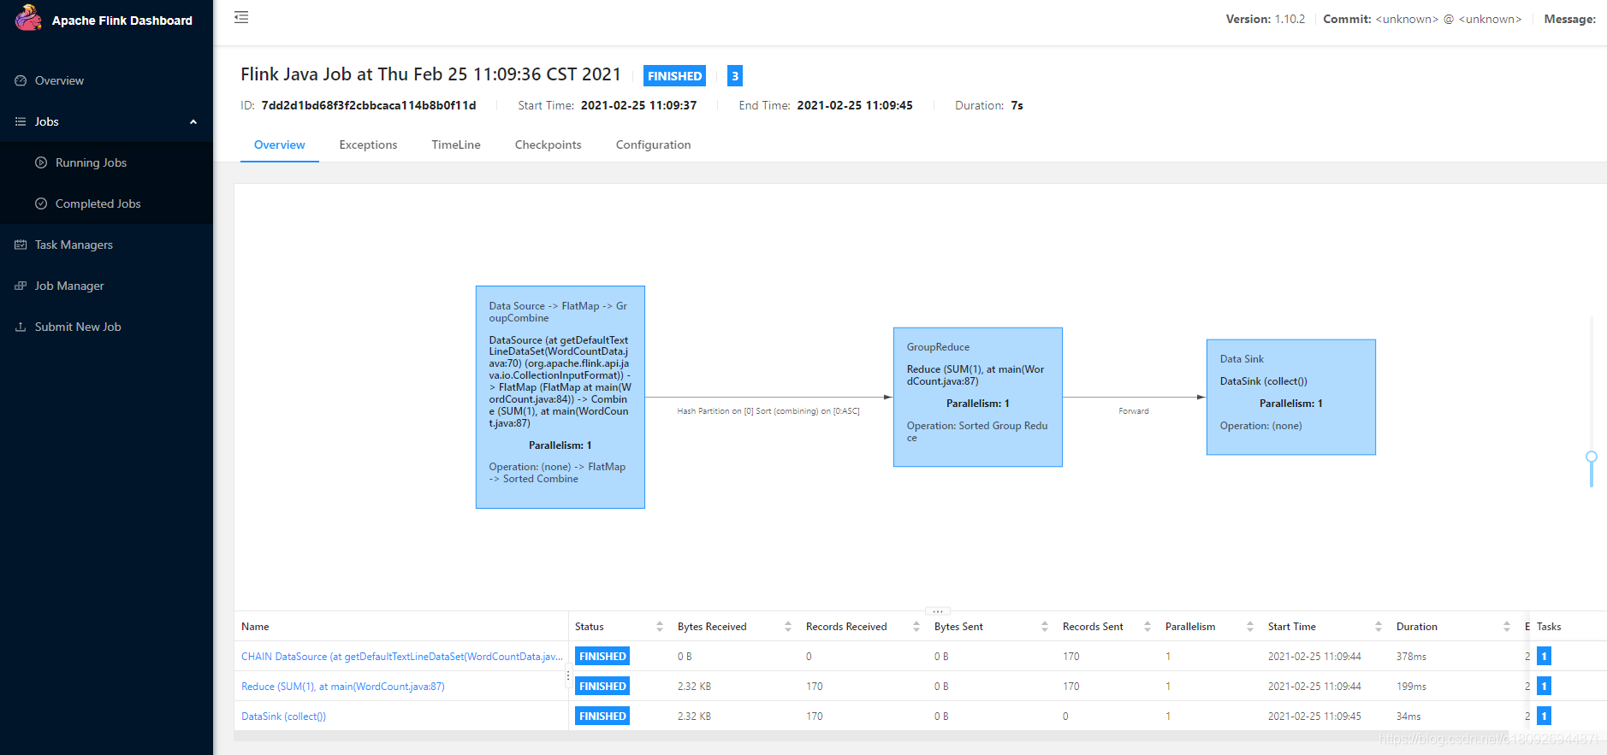Screen dimensions: 1607x755
Task: Click the Duration 7s value
Action: coord(1017,105)
